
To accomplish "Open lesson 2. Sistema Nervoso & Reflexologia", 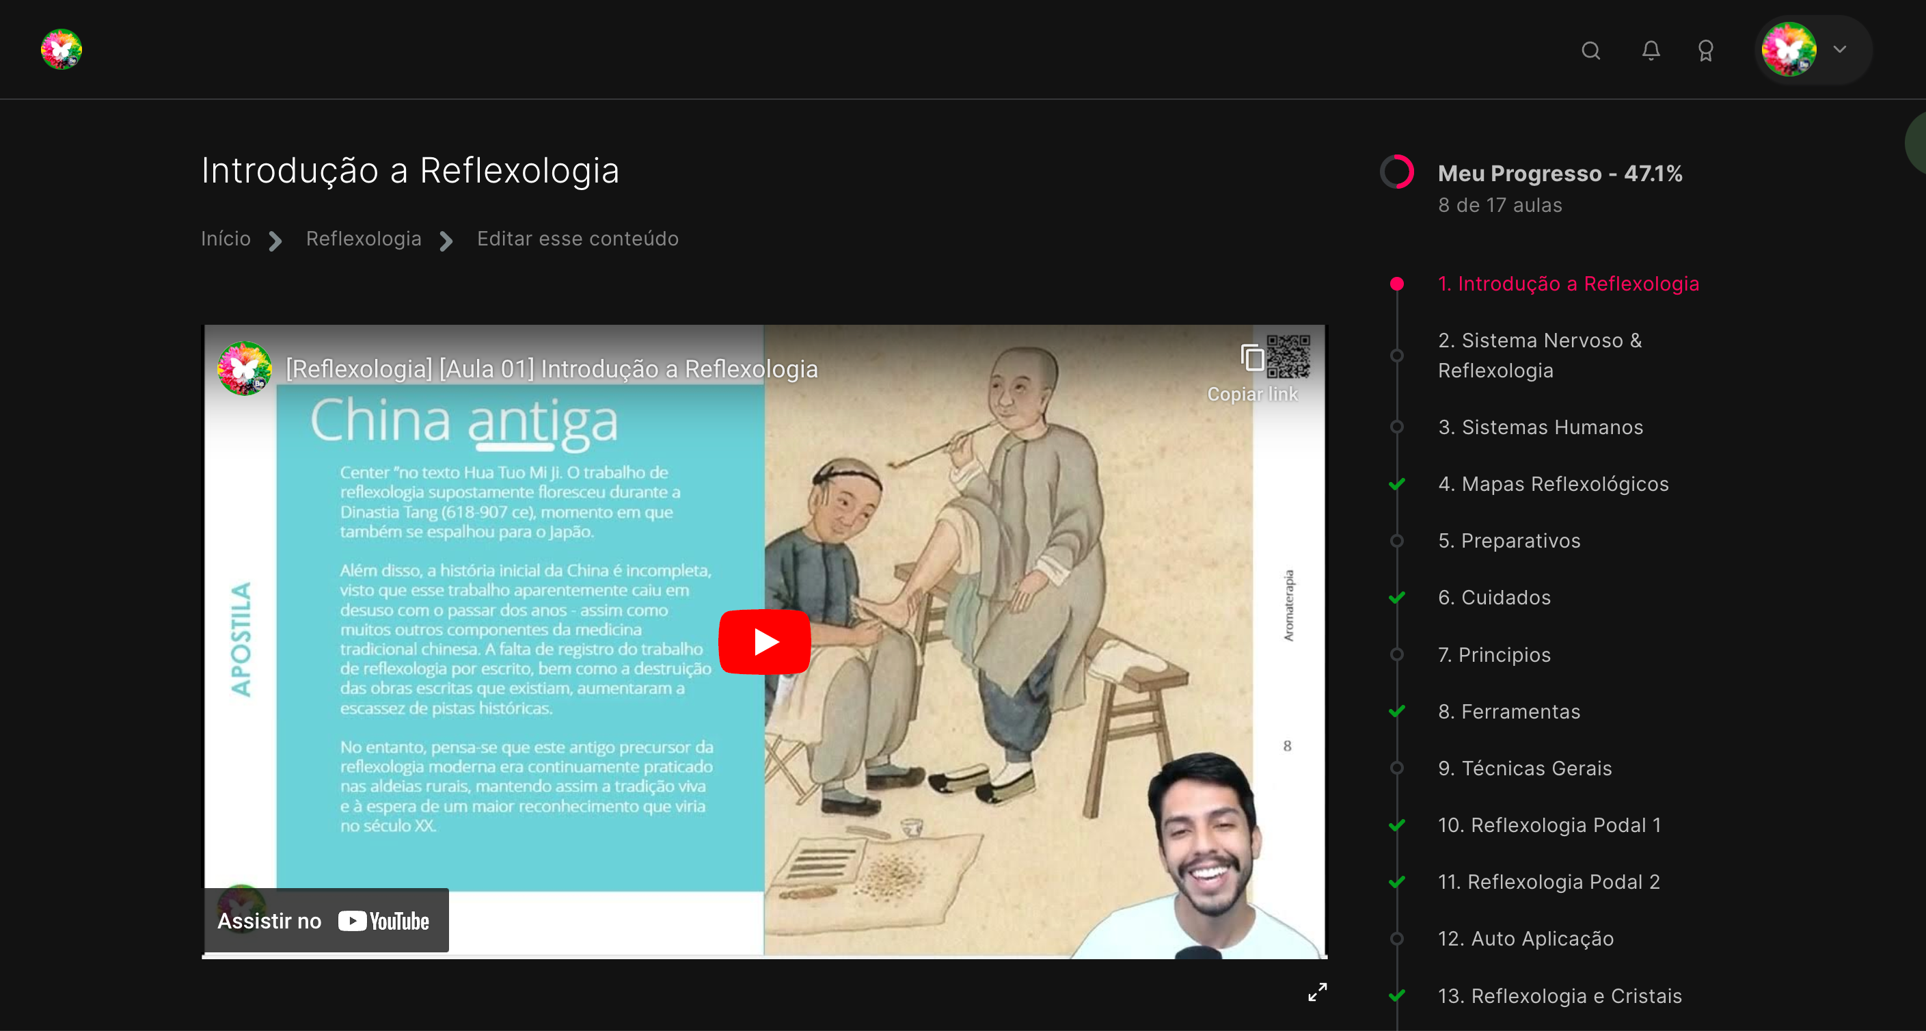I will [x=1541, y=356].
